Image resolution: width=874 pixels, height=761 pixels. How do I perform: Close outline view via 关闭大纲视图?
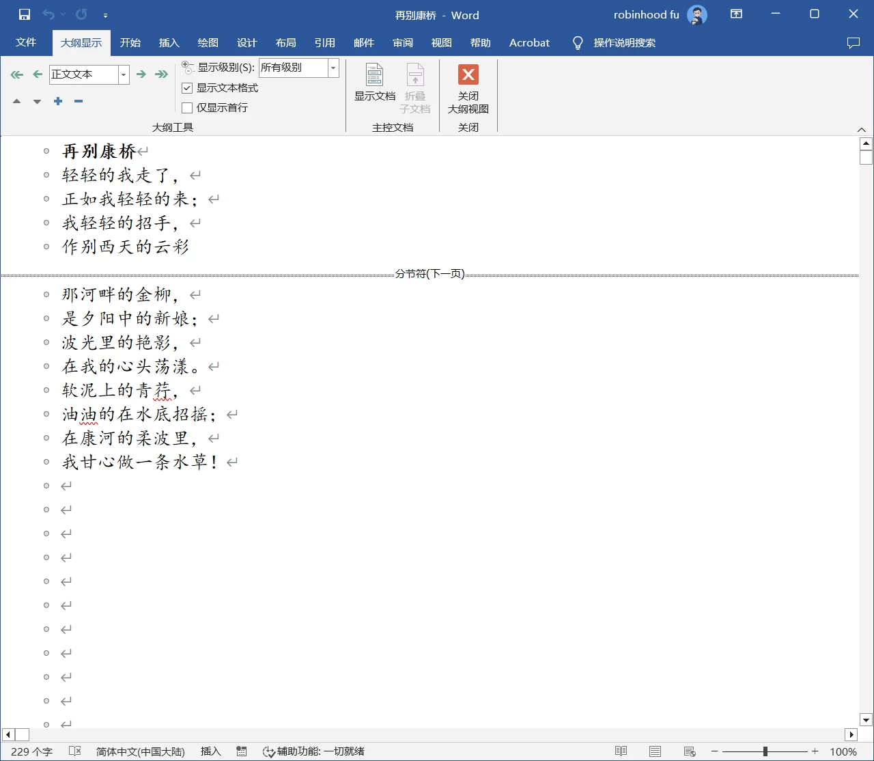coord(468,89)
